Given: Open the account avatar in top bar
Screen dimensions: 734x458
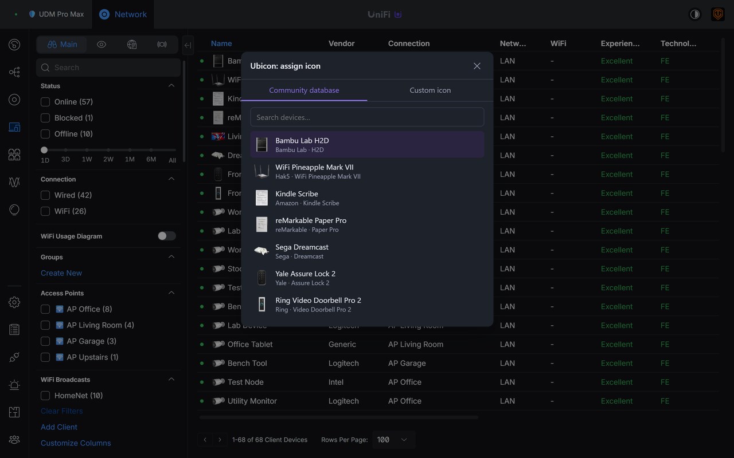Looking at the screenshot, I should click(718, 14).
